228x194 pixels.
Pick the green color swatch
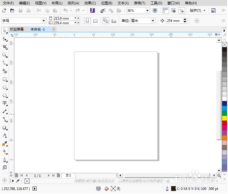(225, 113)
